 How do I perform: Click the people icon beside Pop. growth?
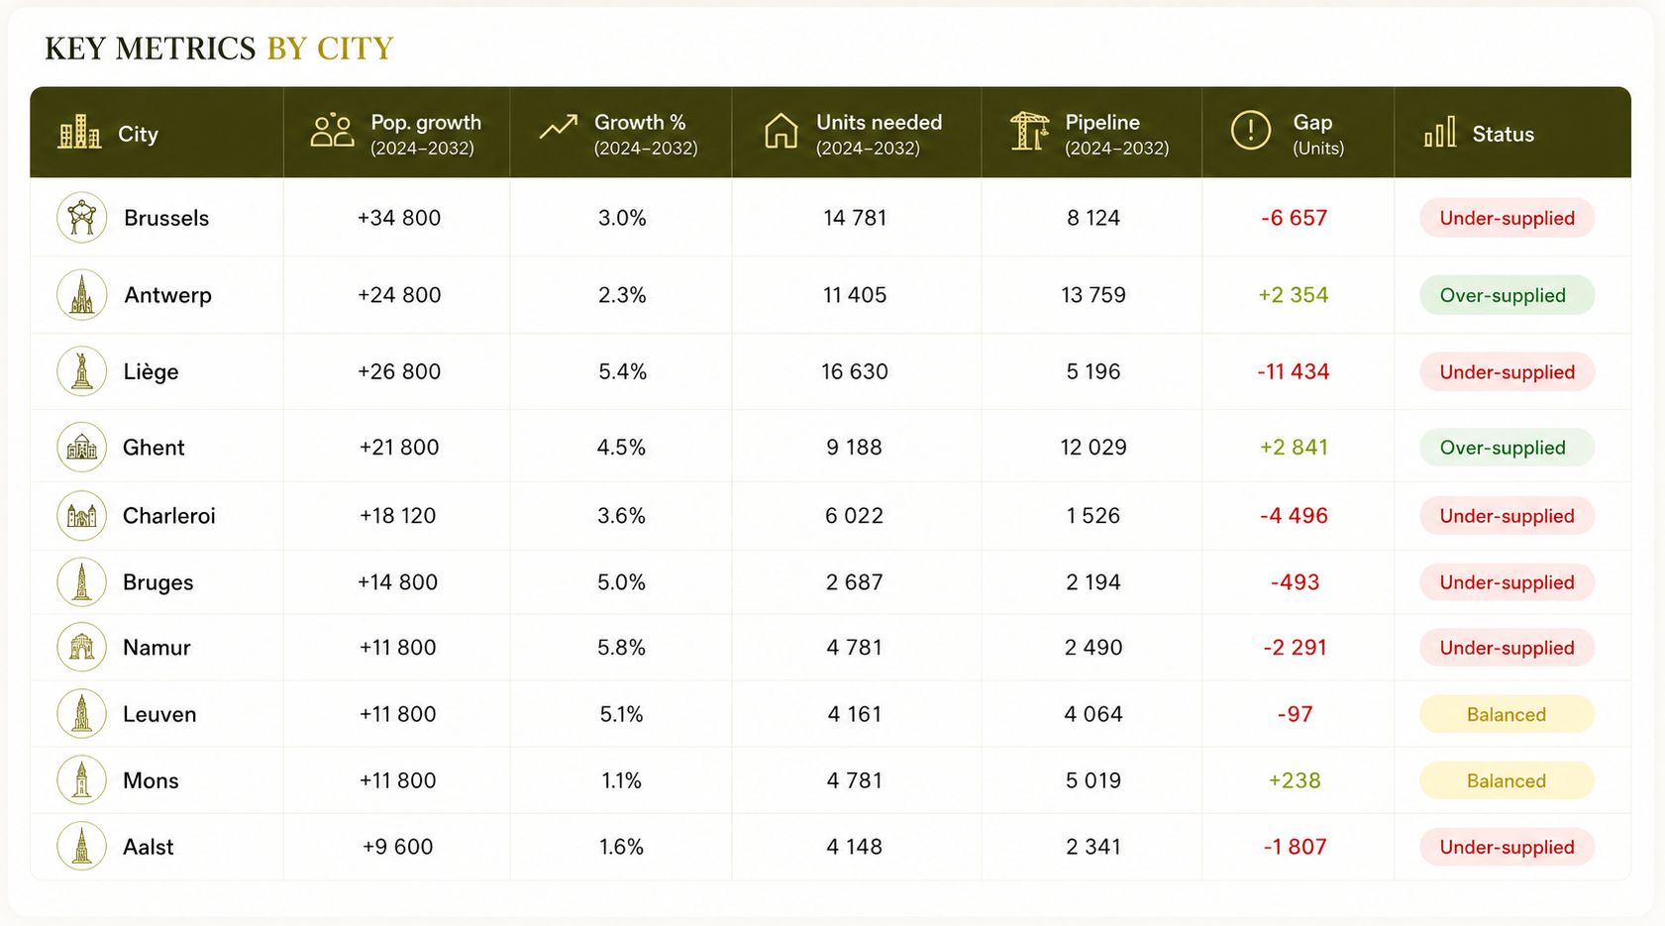(332, 131)
